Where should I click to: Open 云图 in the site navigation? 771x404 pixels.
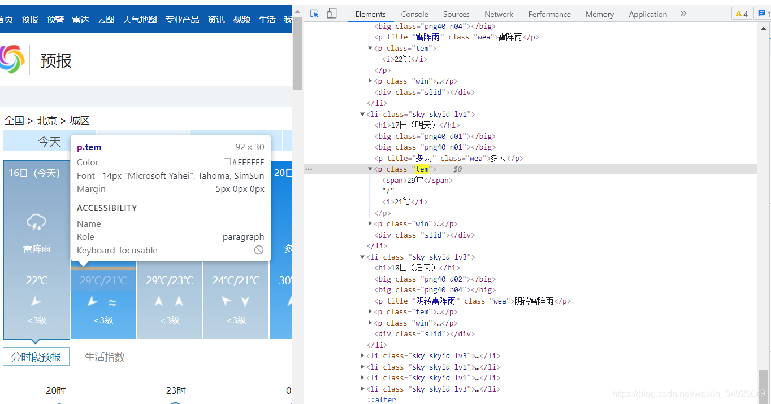coord(106,19)
